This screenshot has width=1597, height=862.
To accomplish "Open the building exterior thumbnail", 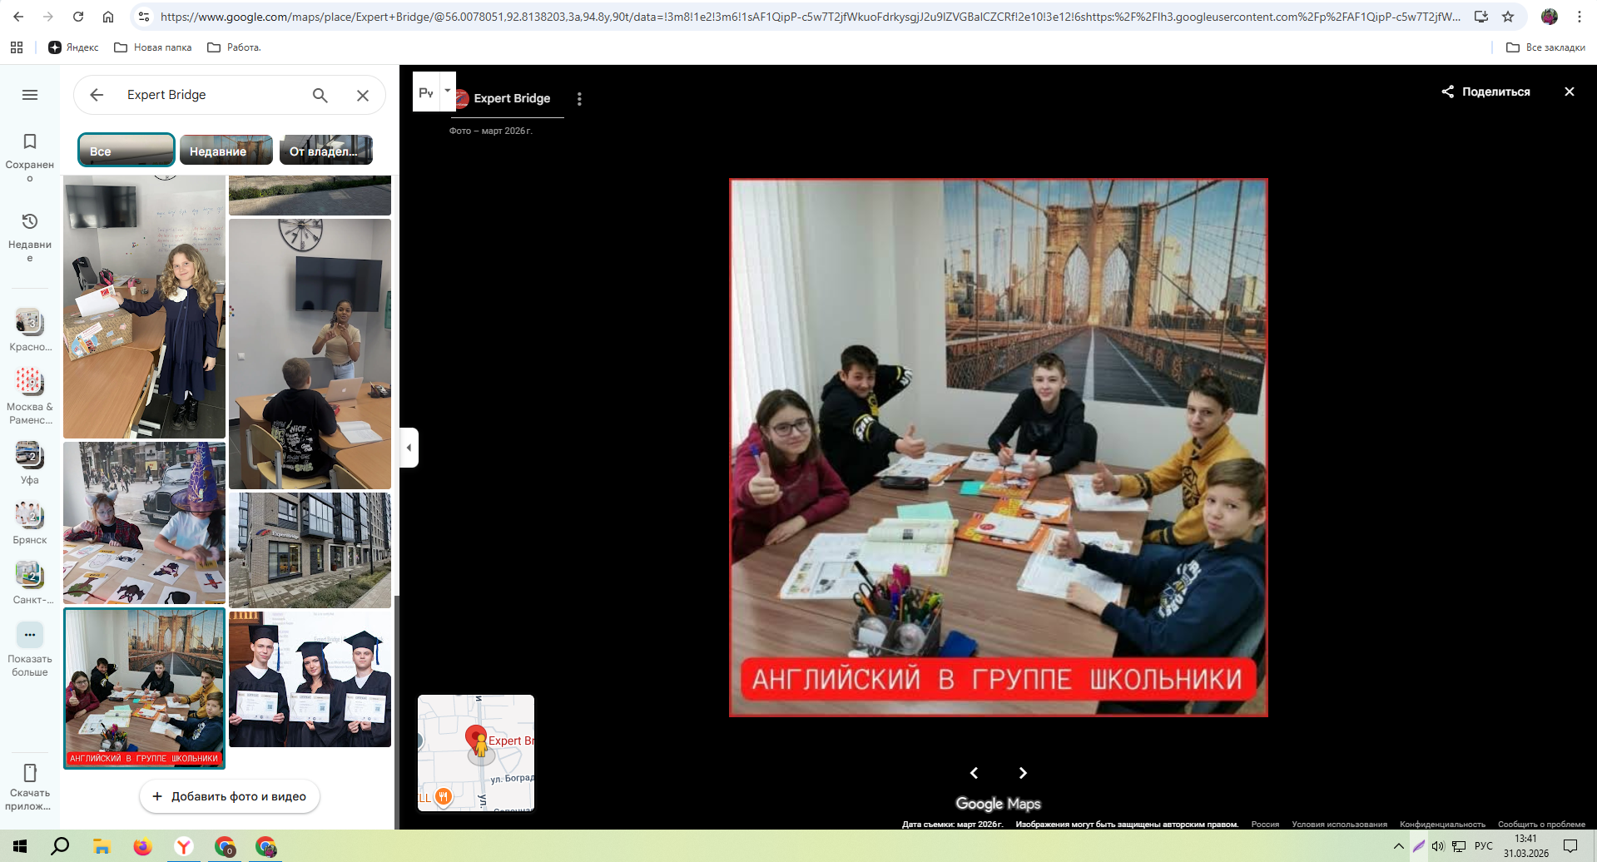I will [x=310, y=550].
